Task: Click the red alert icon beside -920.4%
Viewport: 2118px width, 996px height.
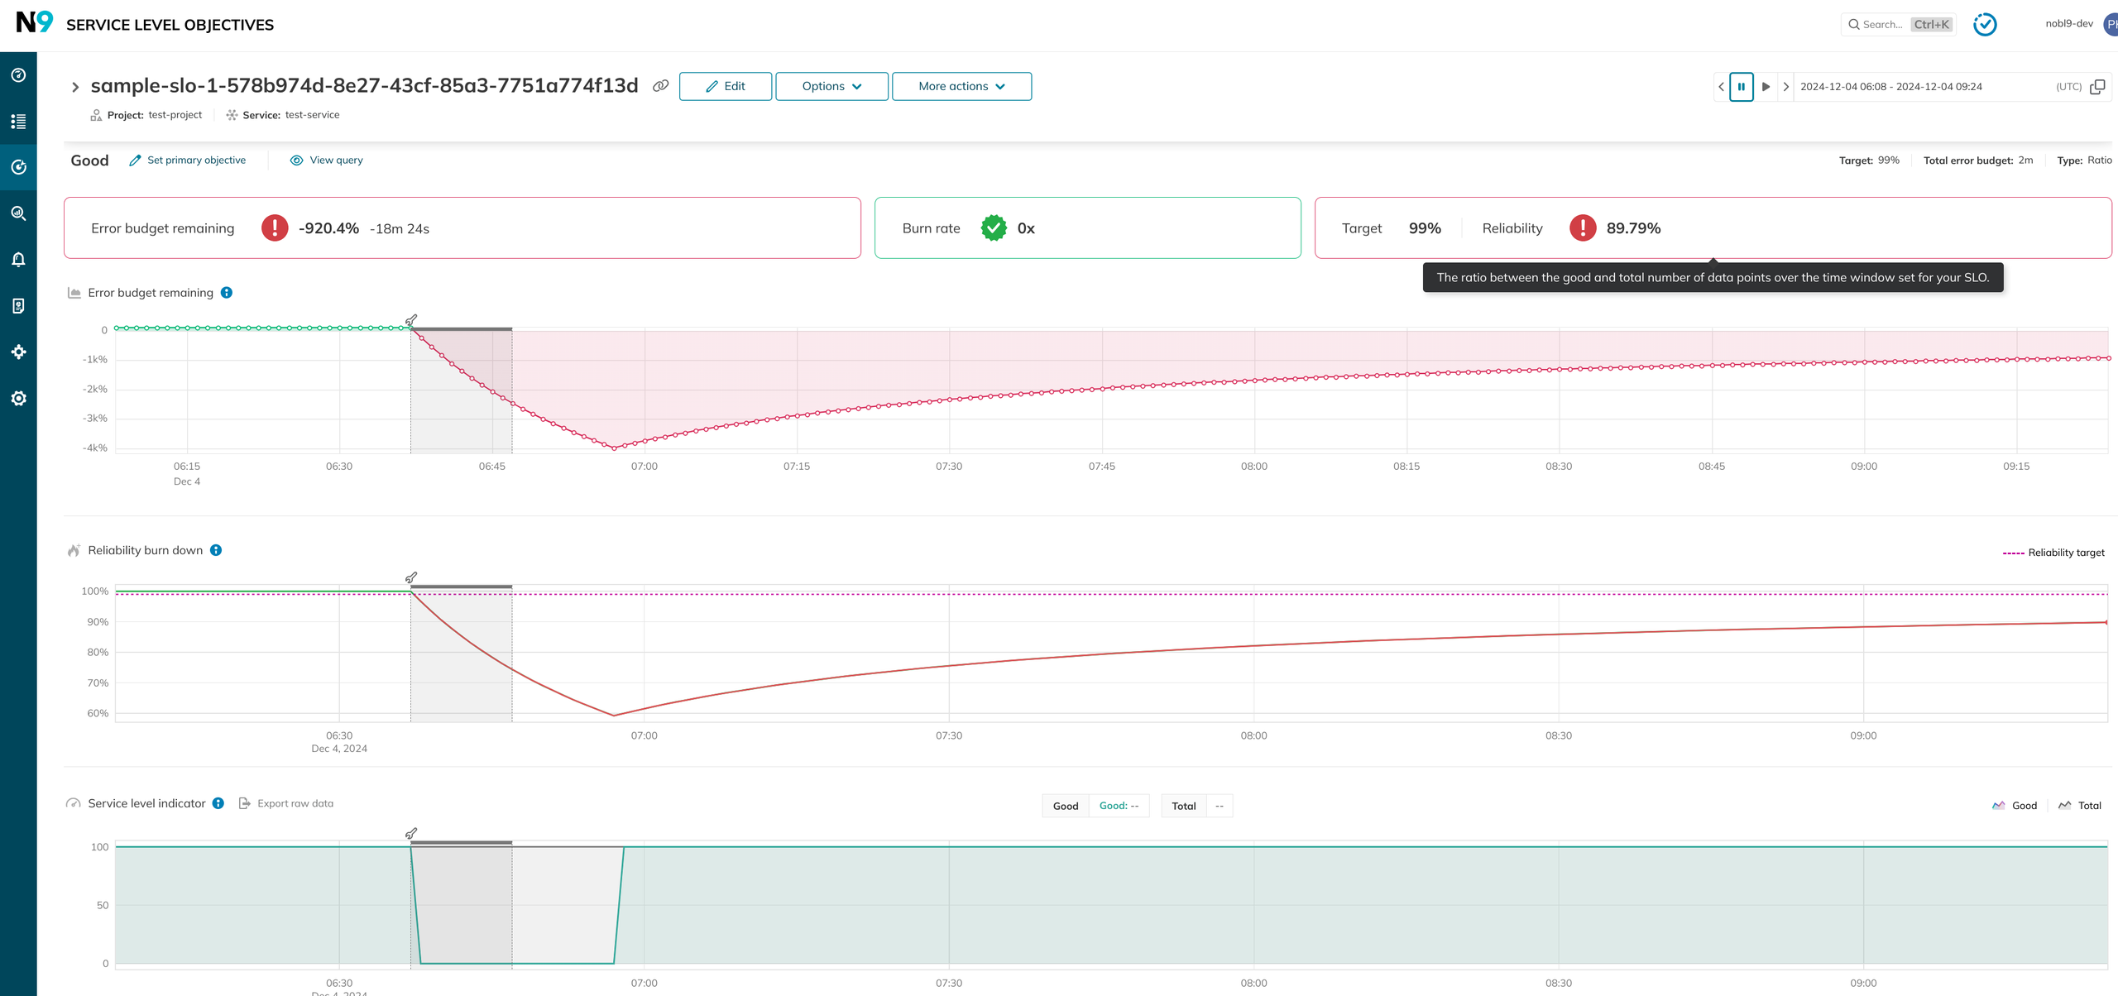Action: (275, 228)
